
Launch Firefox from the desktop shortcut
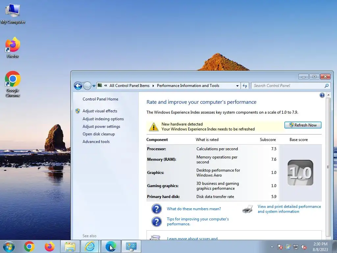click(13, 47)
